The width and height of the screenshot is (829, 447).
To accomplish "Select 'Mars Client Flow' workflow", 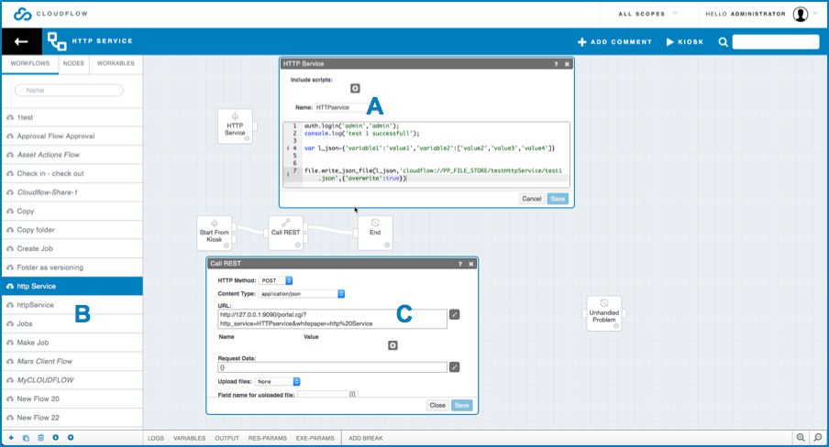I will tap(72, 362).
